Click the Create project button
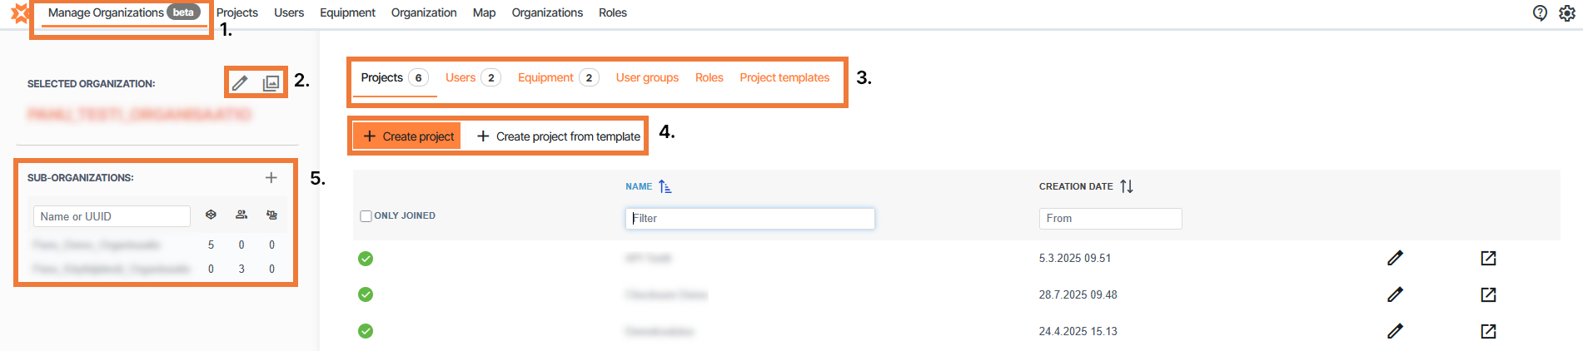 407,136
